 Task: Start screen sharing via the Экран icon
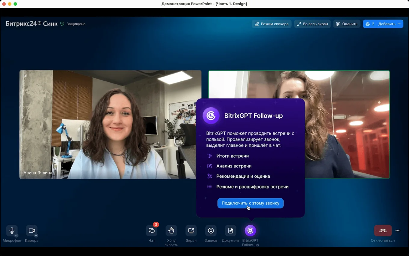pos(191,230)
